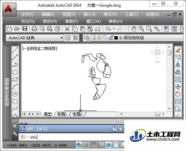Viewport: 186px width, 151px height.
Task: Select the Array modify tool
Action: 178,79
